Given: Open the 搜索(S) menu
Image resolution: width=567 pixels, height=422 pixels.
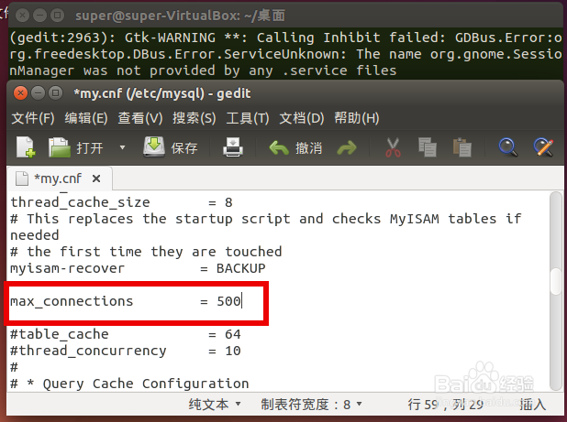Looking at the screenshot, I should pyautogui.click(x=194, y=118).
